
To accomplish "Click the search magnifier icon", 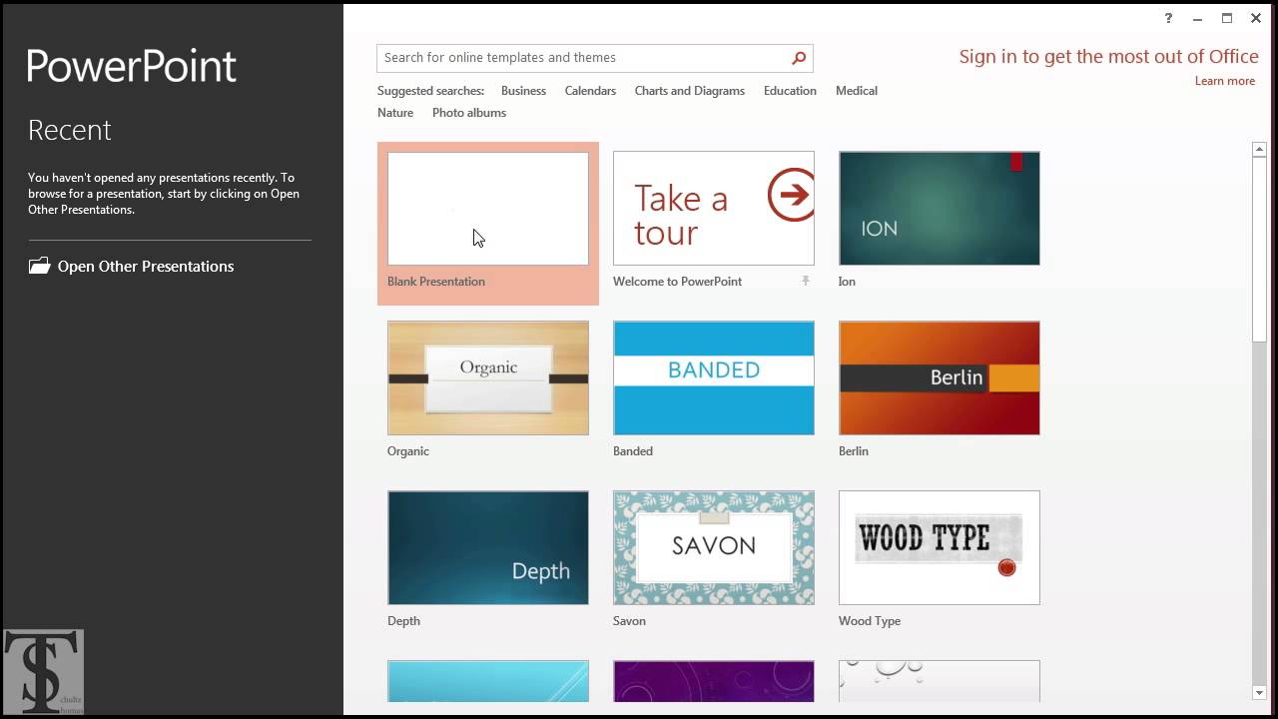I will [x=799, y=58].
